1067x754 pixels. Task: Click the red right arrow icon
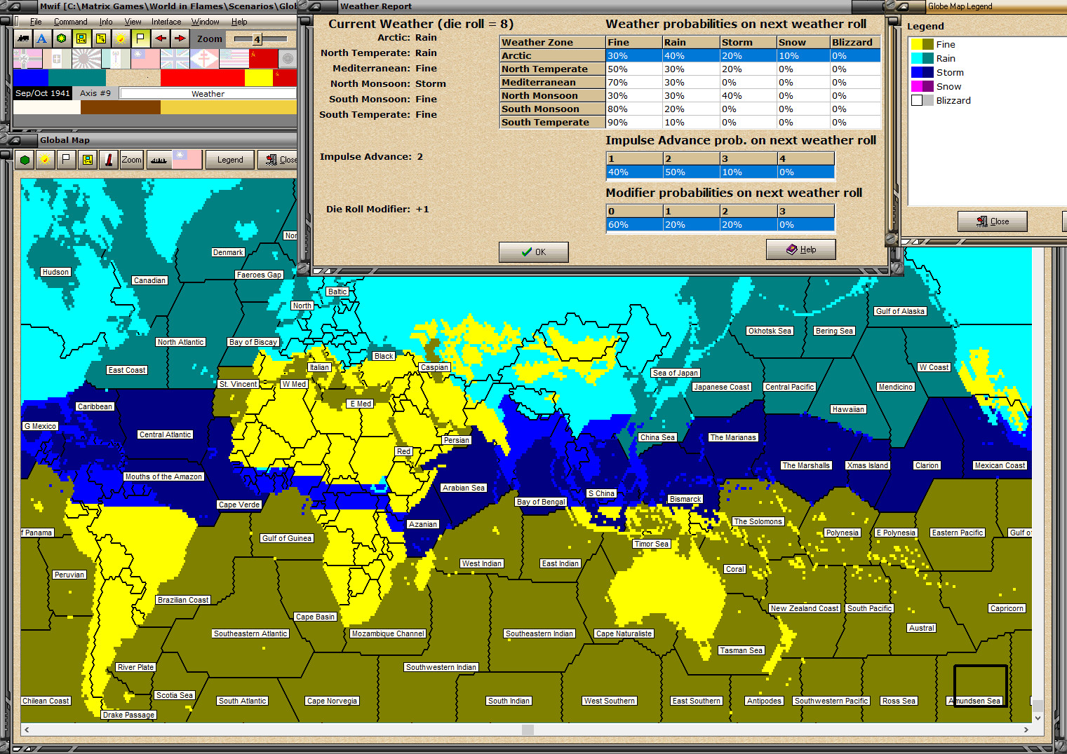[180, 39]
